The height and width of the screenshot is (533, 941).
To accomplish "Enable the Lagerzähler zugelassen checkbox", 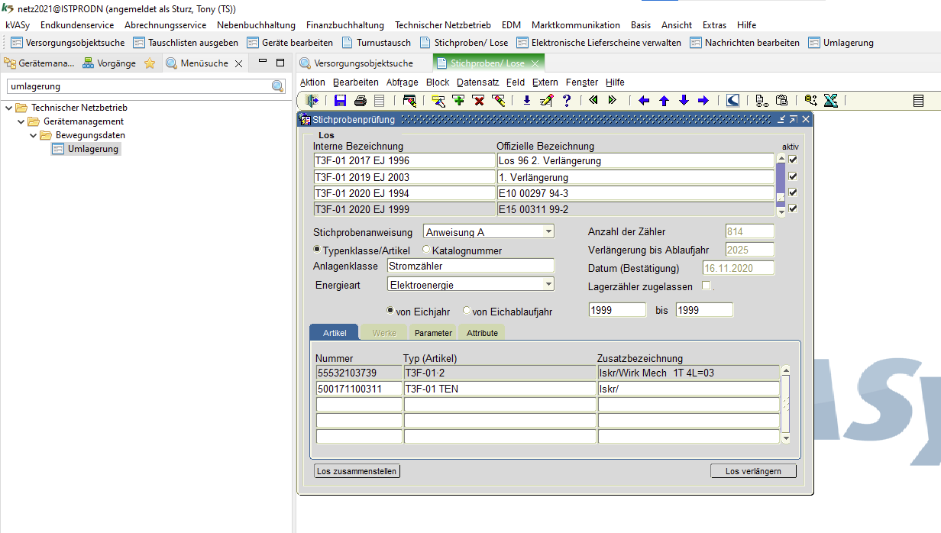I will click(x=706, y=286).
